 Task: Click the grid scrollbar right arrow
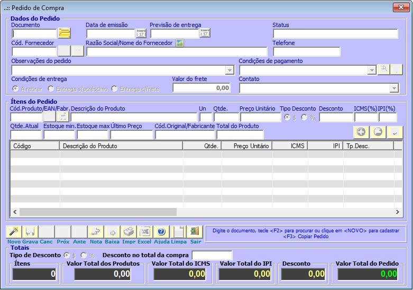coord(398,212)
